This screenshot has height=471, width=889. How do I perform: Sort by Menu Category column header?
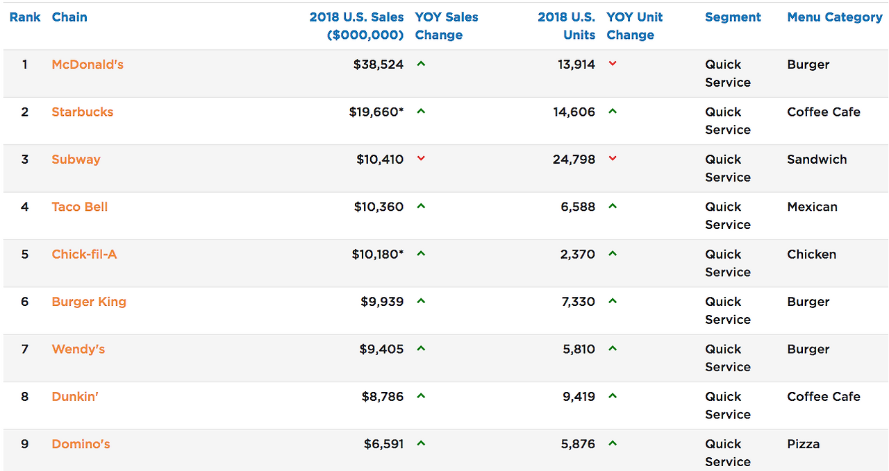pyautogui.click(x=834, y=17)
